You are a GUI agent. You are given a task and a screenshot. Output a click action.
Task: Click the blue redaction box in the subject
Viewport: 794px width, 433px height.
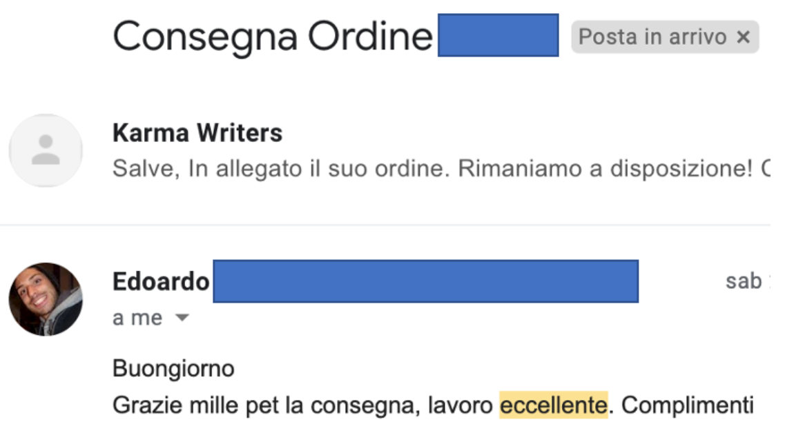(498, 35)
